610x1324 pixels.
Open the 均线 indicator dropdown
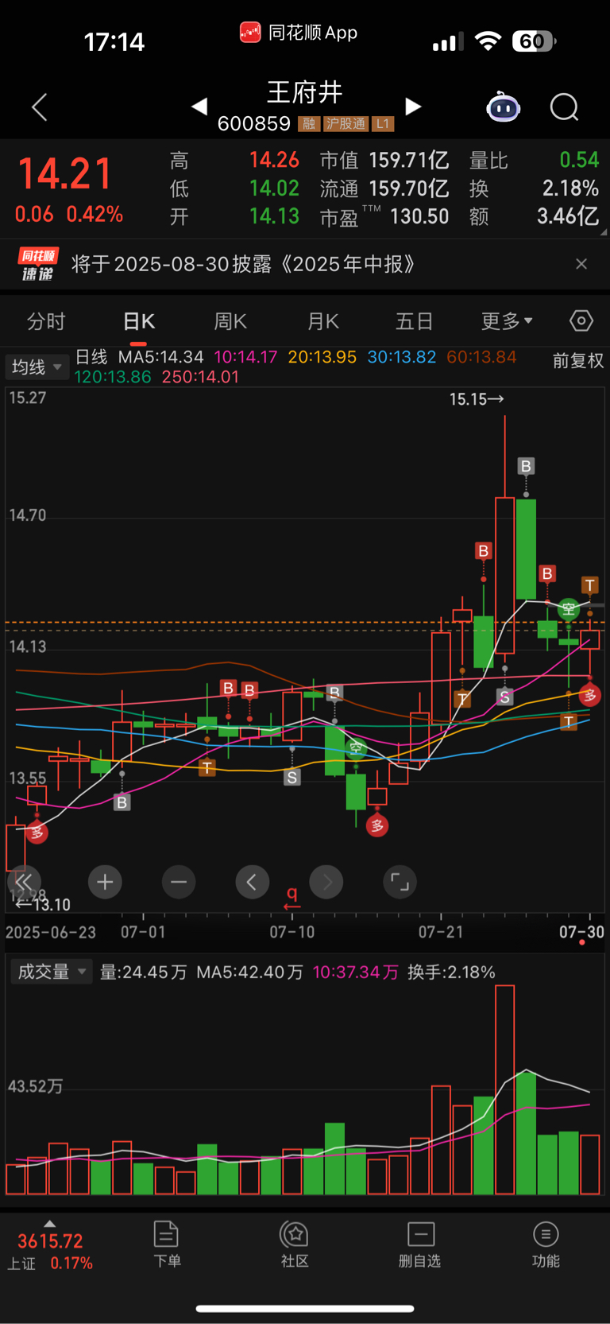point(37,367)
